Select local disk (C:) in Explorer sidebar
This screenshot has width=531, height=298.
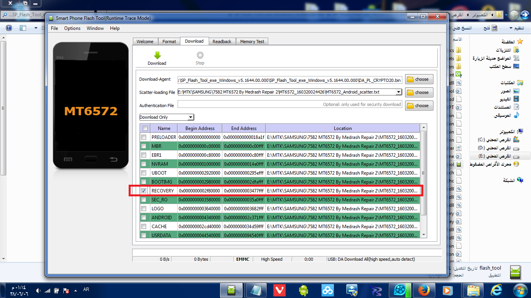pos(498,139)
